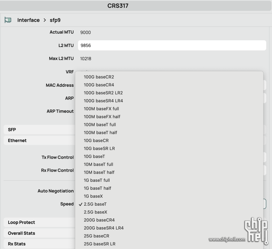Click the Max L2 MTU value 10218
This screenshot has height=249, width=272.
click(86, 59)
